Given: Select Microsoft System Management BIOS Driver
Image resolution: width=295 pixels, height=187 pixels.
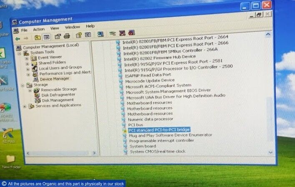Looking at the screenshot, I should point(169,91).
